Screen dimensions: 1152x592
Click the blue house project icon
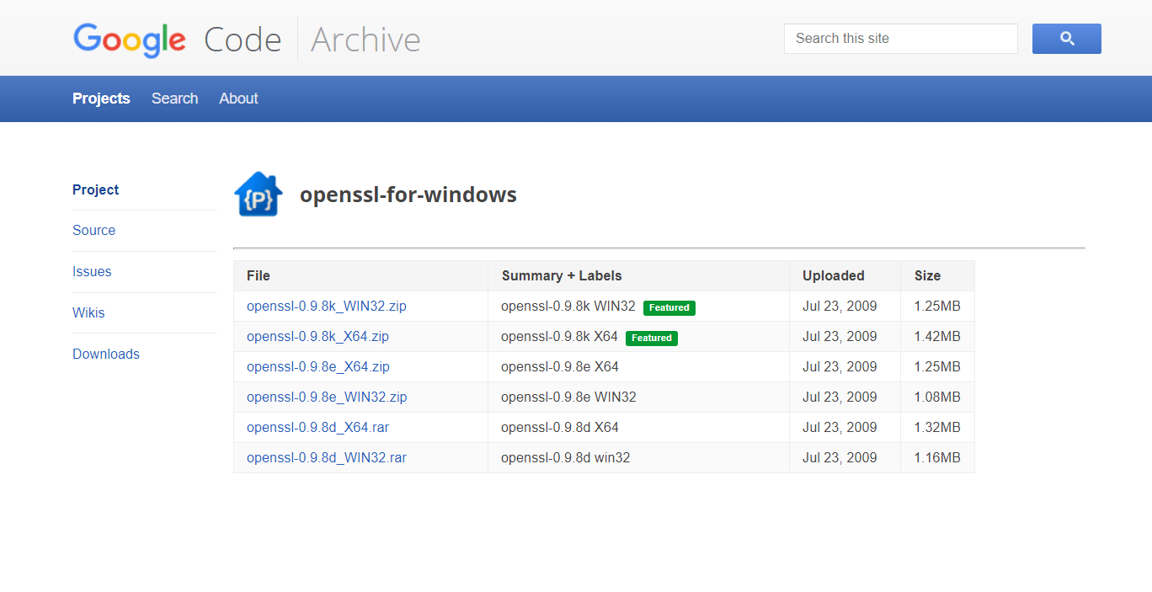pos(258,195)
